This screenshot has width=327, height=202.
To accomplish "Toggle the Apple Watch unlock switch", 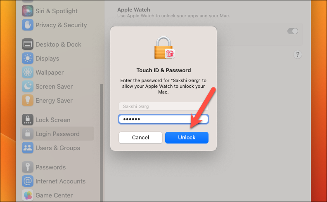I will [293, 31].
